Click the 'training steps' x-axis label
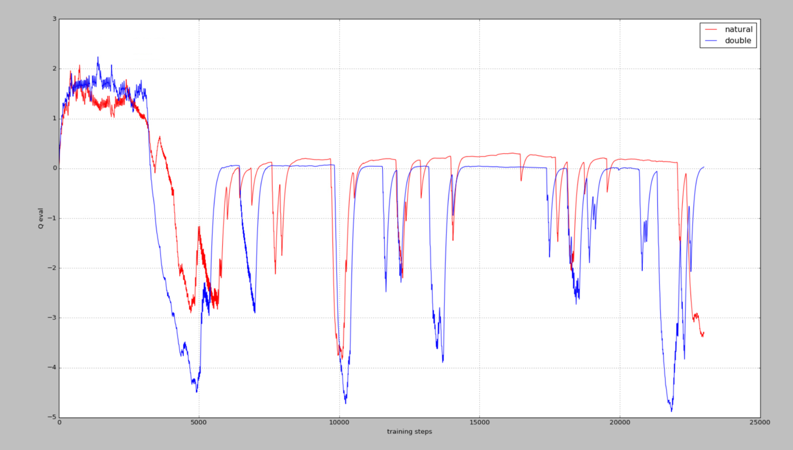The image size is (793, 450). coord(409,431)
